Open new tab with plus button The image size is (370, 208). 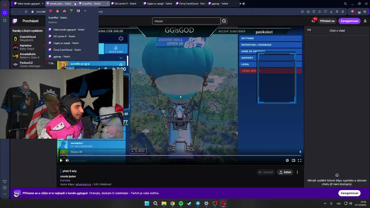tap(243, 4)
